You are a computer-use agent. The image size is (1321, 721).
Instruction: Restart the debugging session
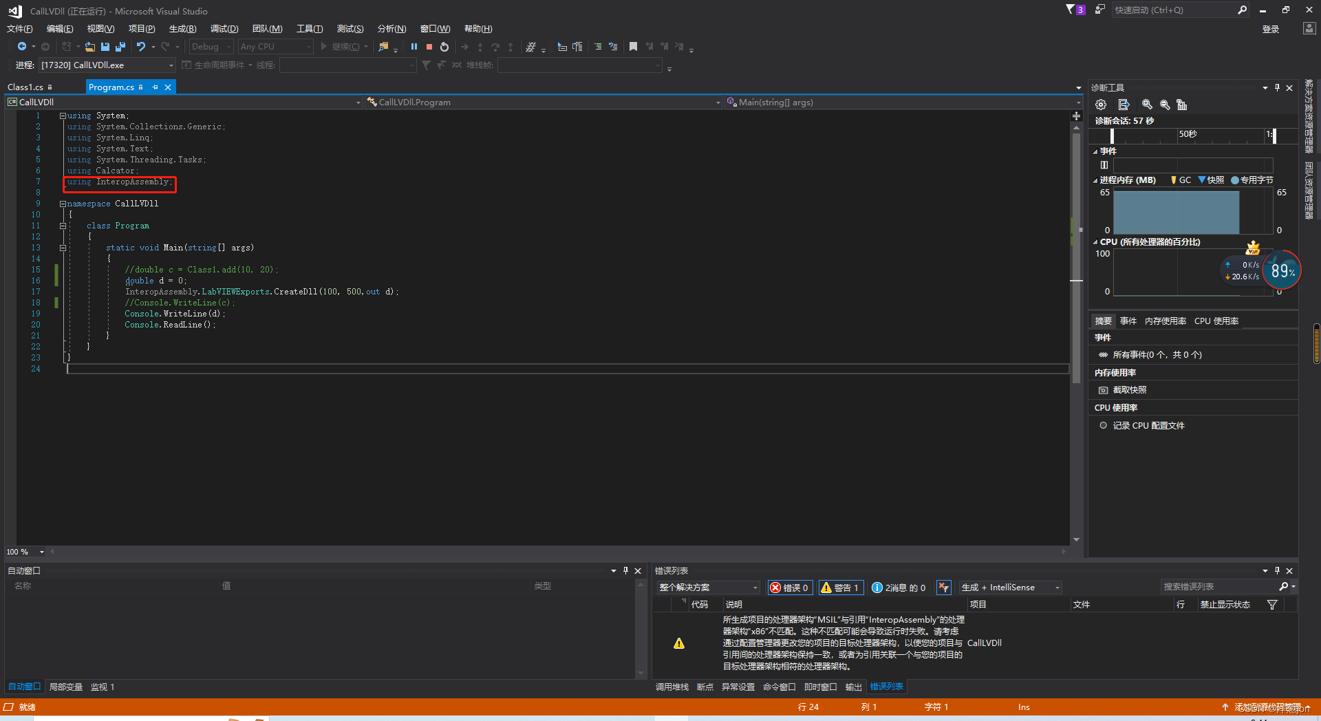(x=444, y=47)
